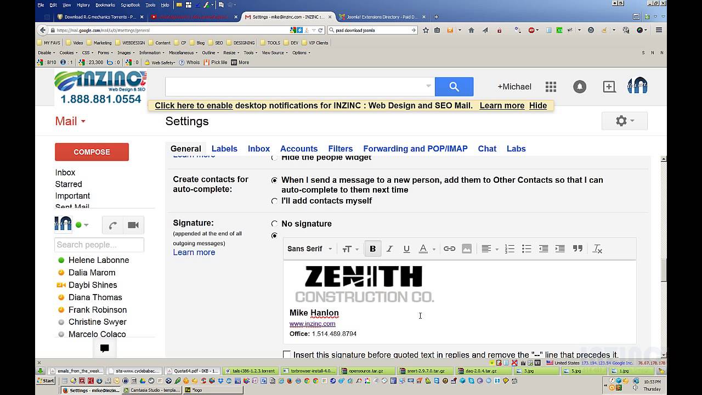Open the Joomla Extensions Directory tab
The height and width of the screenshot is (395, 702).
[382, 17]
